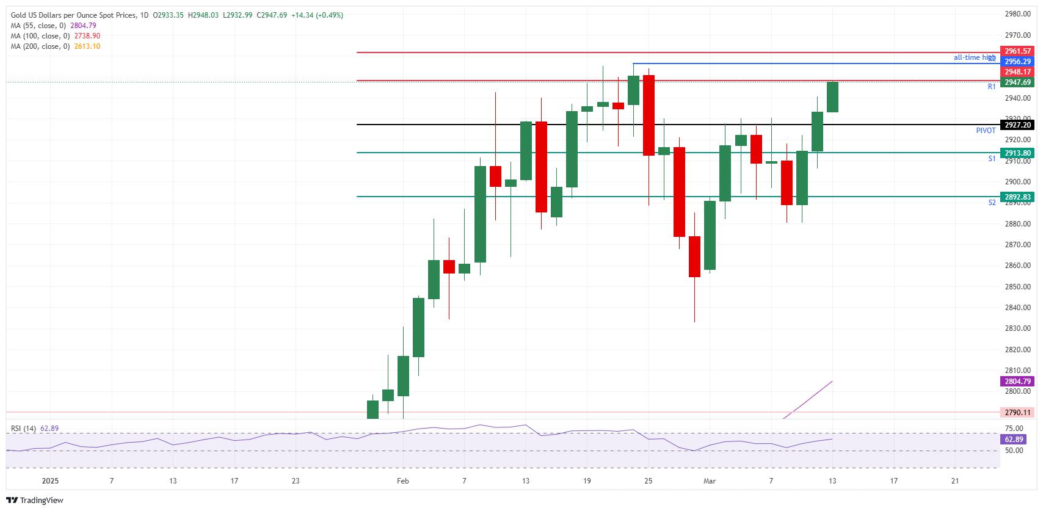
Task: Select the MA (200, close, 0) indicator label
Action: coord(41,46)
